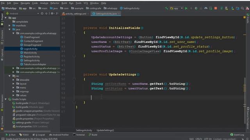
Task: Select RegisterActivity in project tree
Action: click(x=32, y=56)
